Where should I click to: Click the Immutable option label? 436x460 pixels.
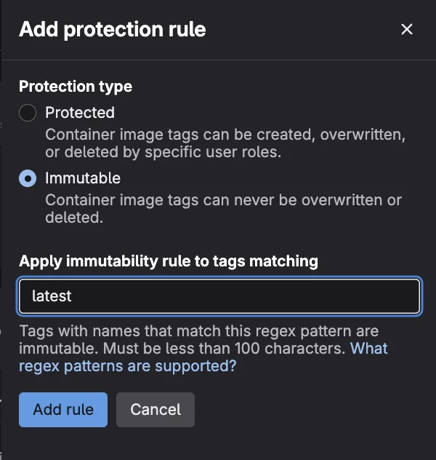[83, 178]
